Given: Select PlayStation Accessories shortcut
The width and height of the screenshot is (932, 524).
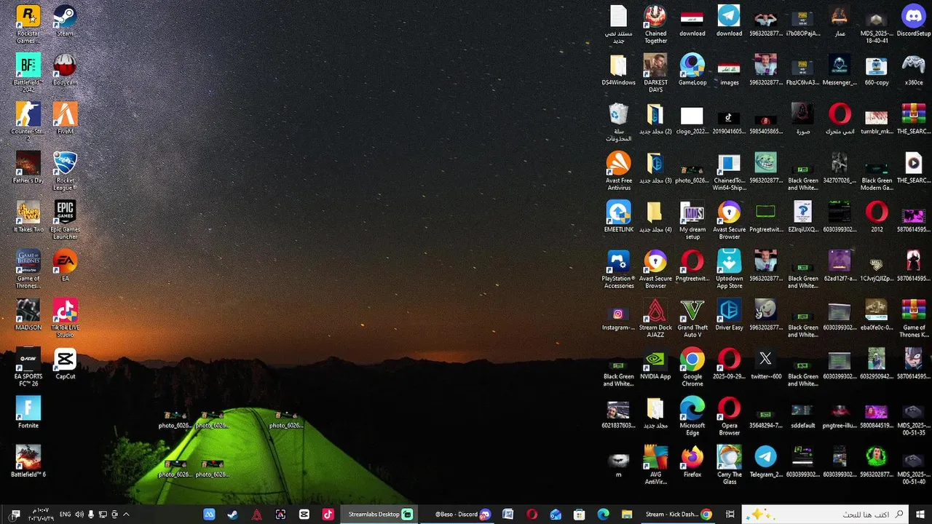Looking at the screenshot, I should (618, 269).
